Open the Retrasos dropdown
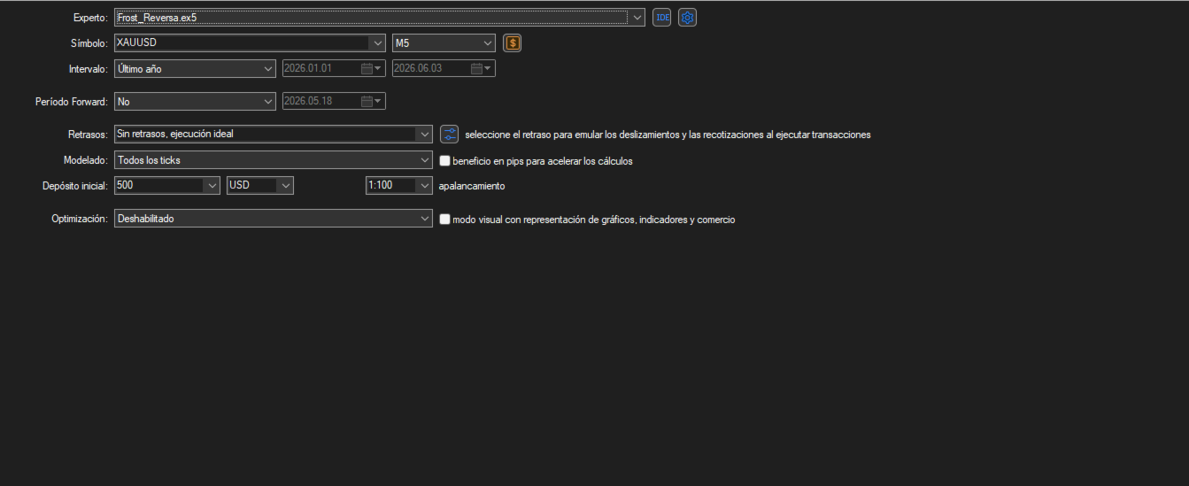Viewport: 1189px width, 486px height. click(425, 135)
